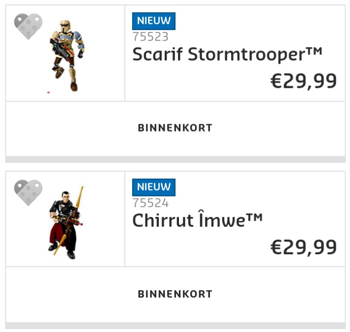Click the NIEUW badge above 75524
The image size is (350, 332).
(x=153, y=187)
